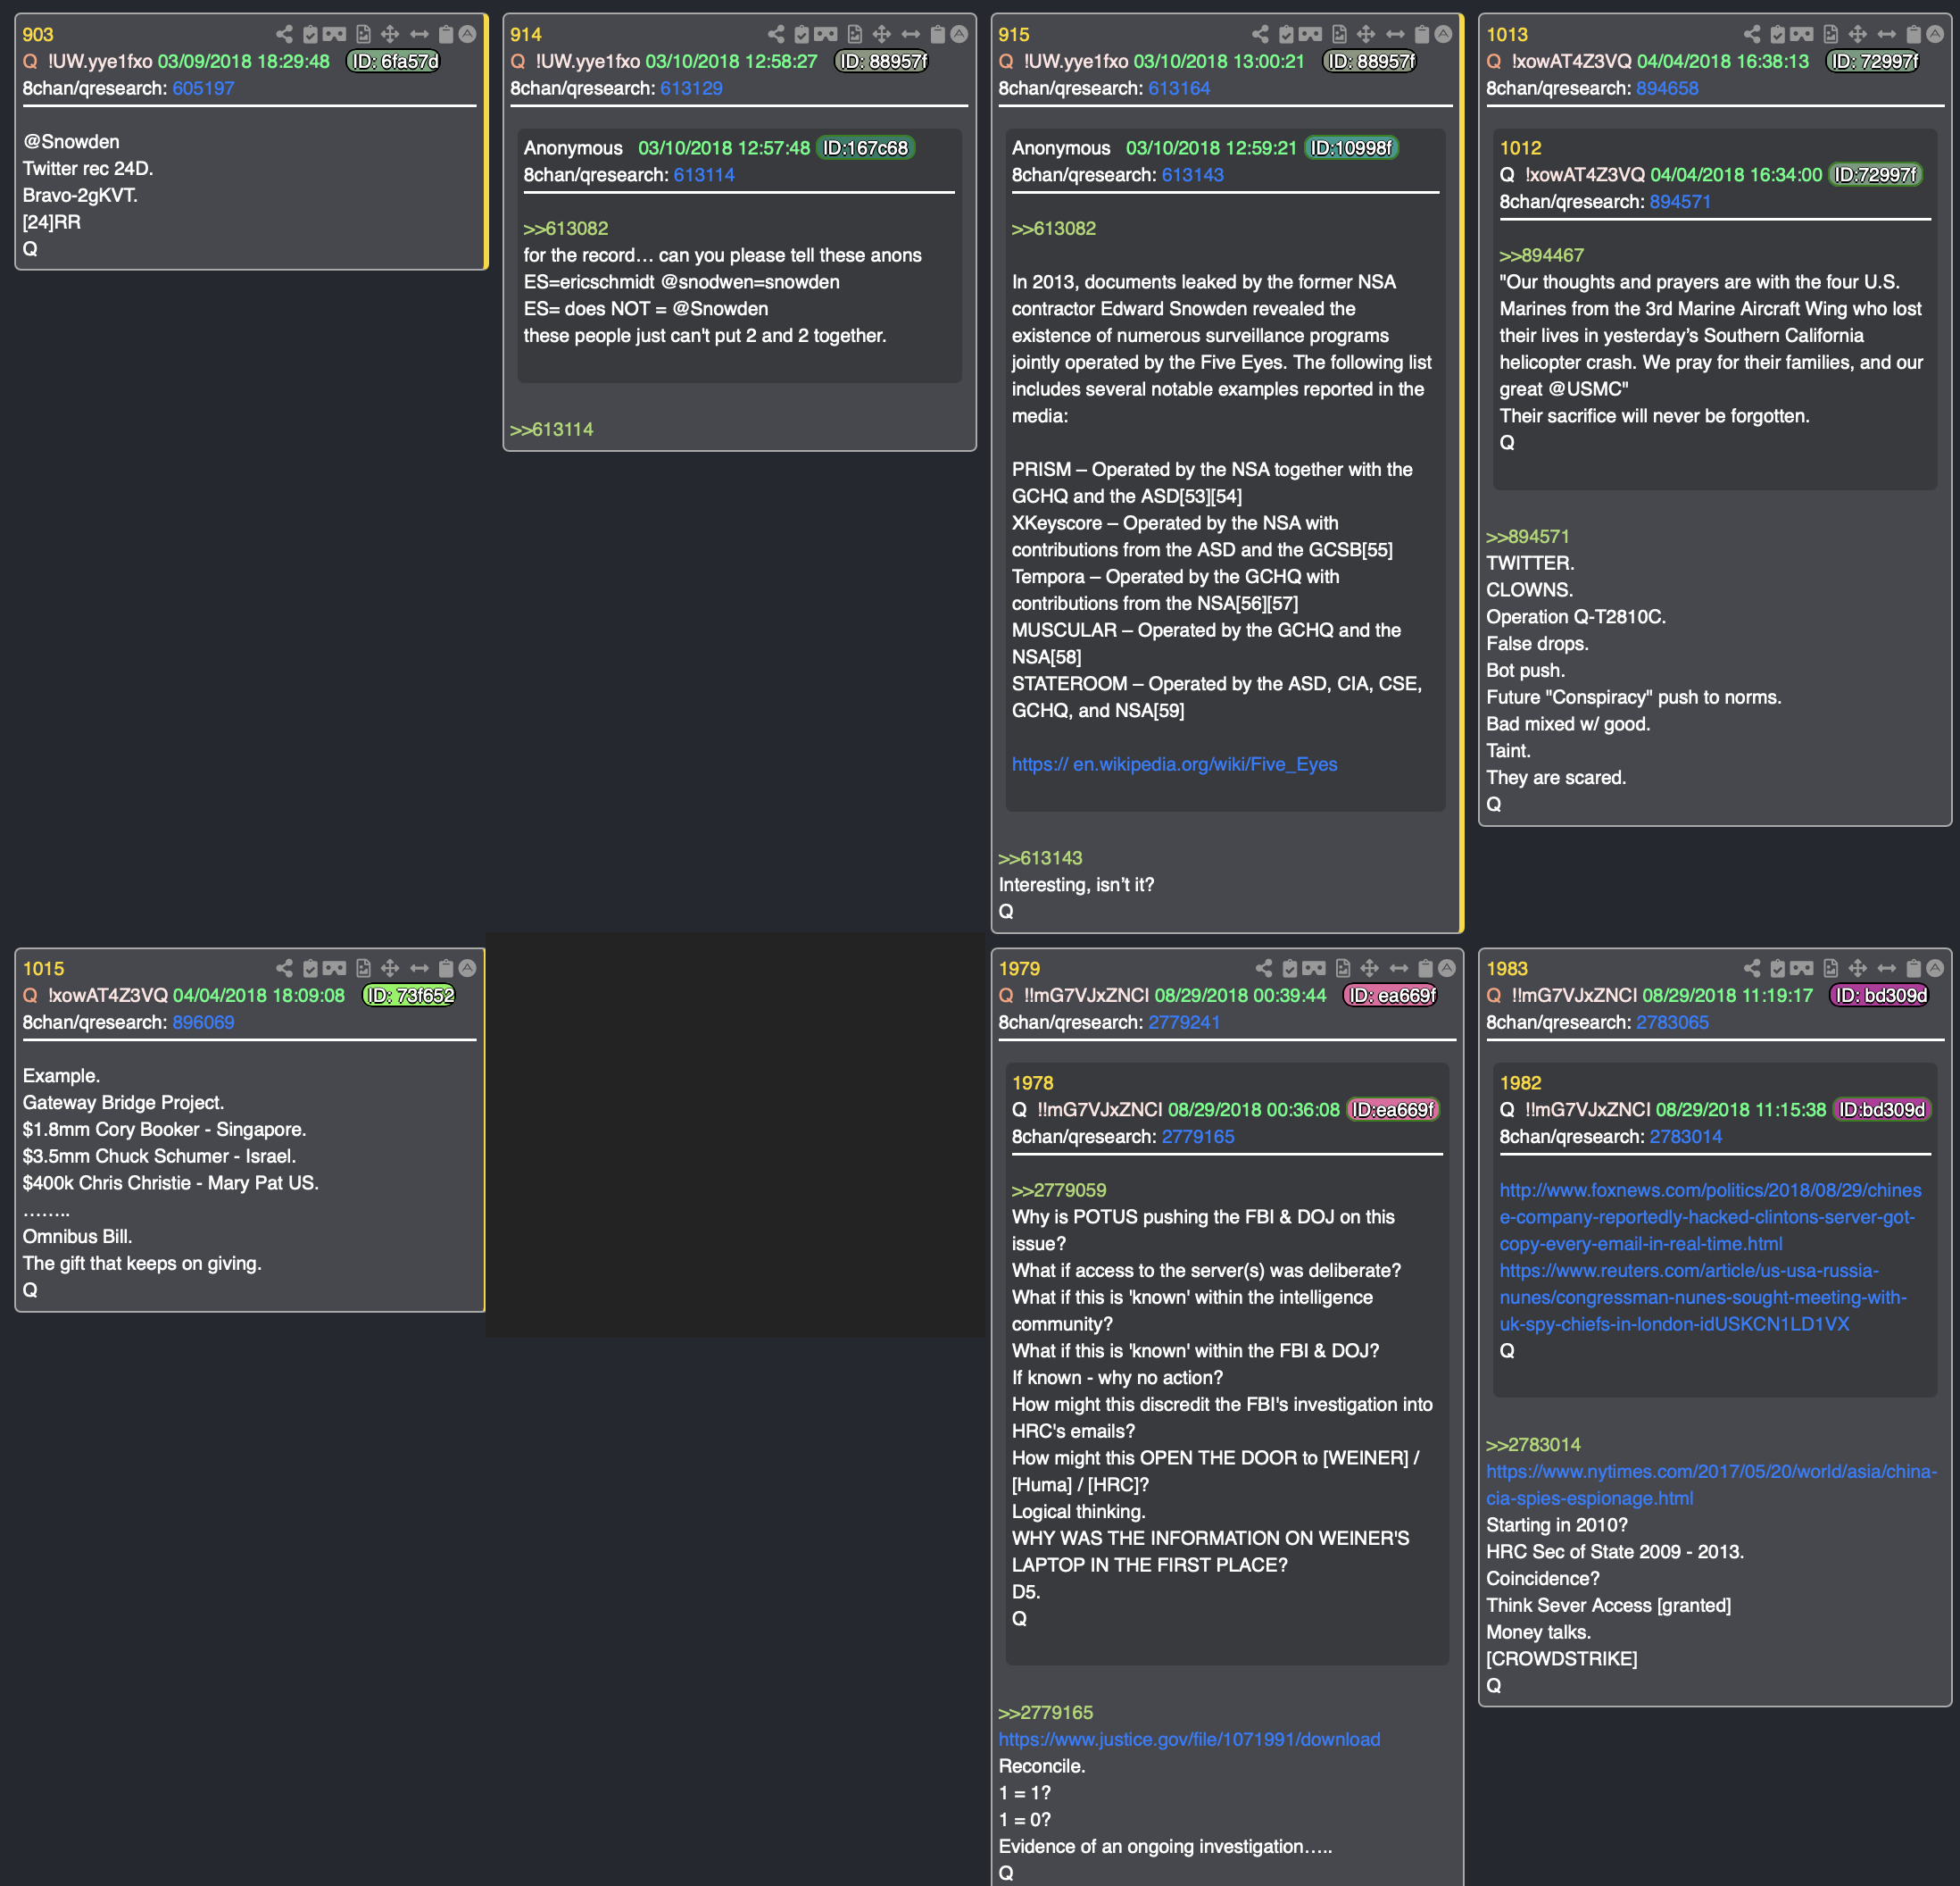Follow the >>2779059 reply reference
This screenshot has height=1886, width=1960.
click(1058, 1190)
